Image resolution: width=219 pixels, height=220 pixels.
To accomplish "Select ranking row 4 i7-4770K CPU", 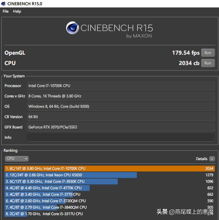I will pos(110,188).
